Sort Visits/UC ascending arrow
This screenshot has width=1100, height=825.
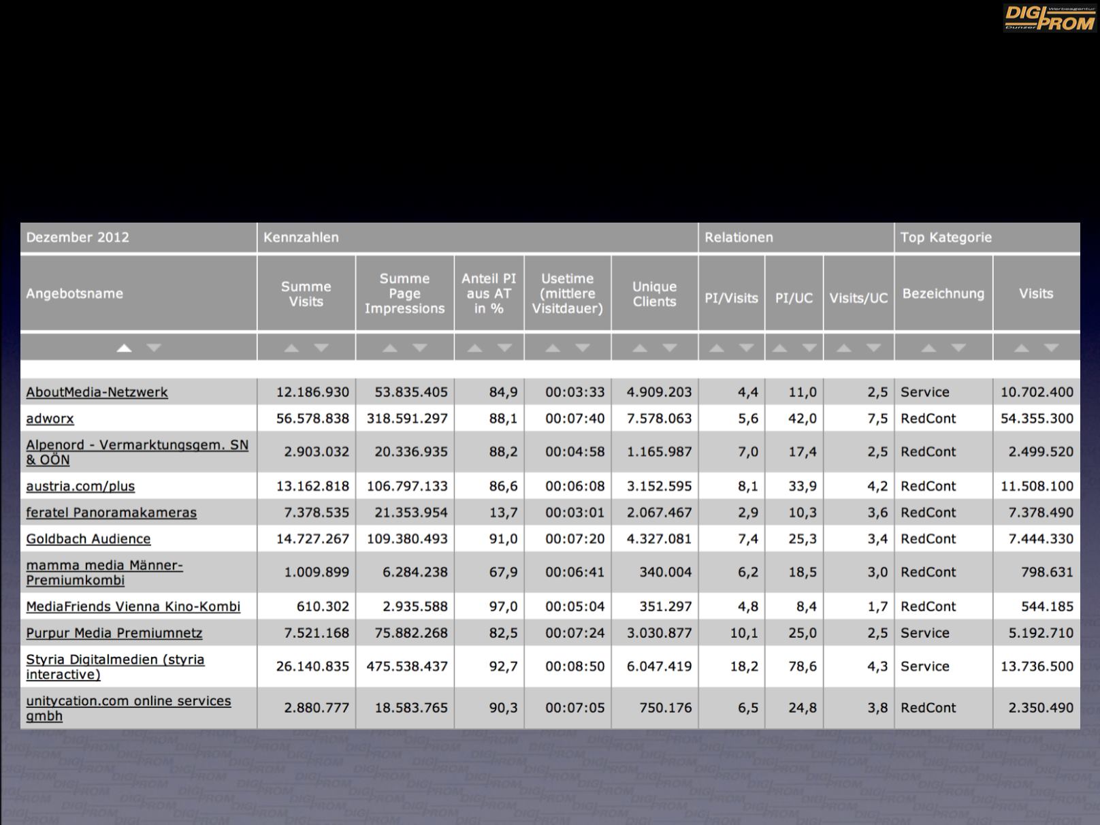(844, 348)
